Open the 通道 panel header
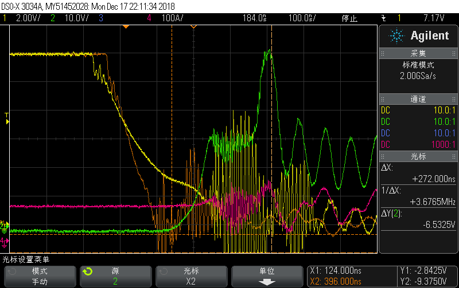 [x=418, y=99]
